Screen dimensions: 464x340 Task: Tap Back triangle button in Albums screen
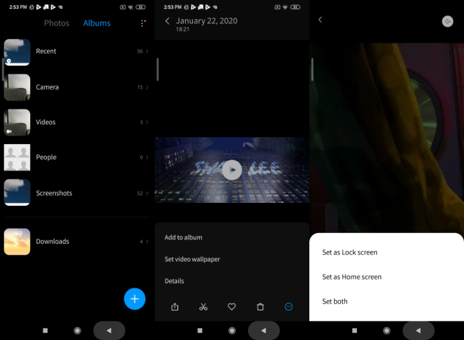[109, 331]
